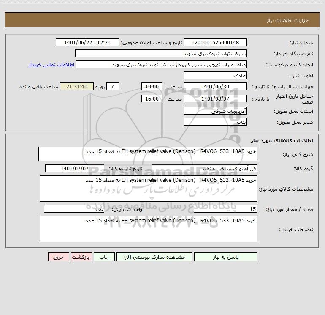Click the نام دستگاه خریدار label
325x315 pixels.
click(293, 54)
